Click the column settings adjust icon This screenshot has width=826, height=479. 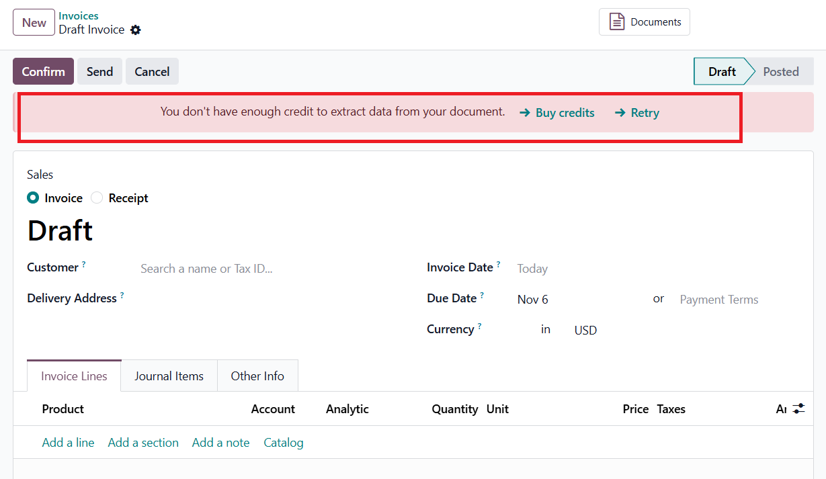798,408
